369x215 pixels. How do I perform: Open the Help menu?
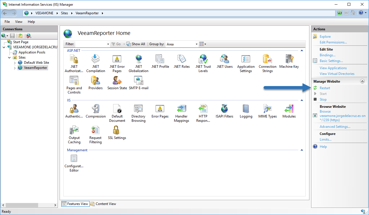click(x=31, y=22)
